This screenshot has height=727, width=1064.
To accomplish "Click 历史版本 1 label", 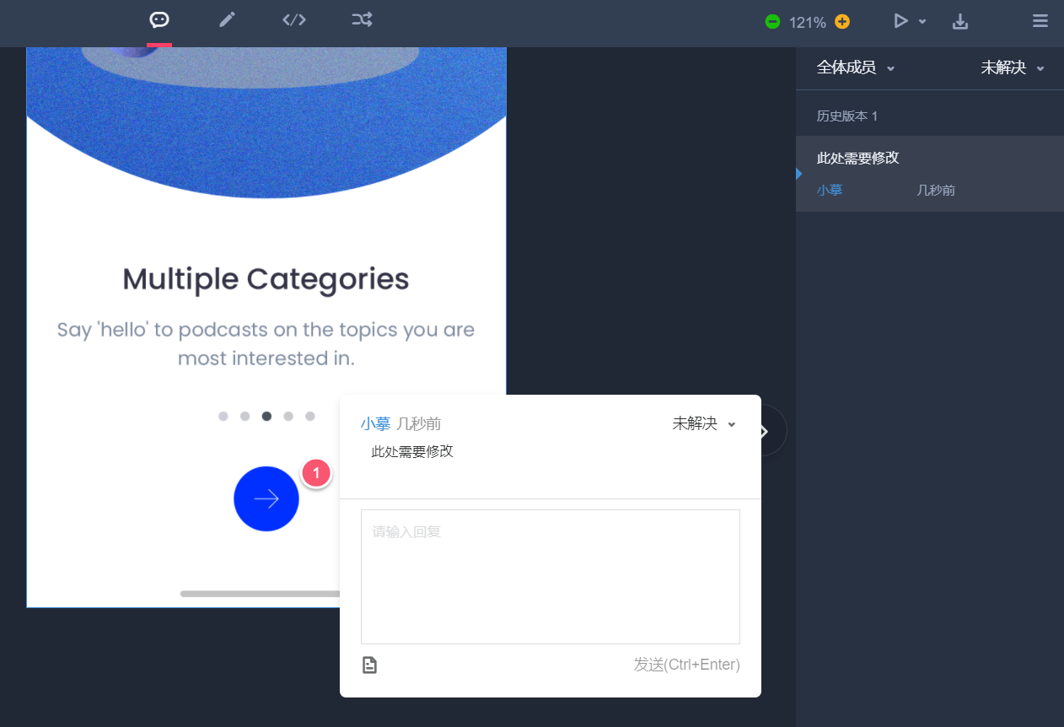I will [x=847, y=116].
